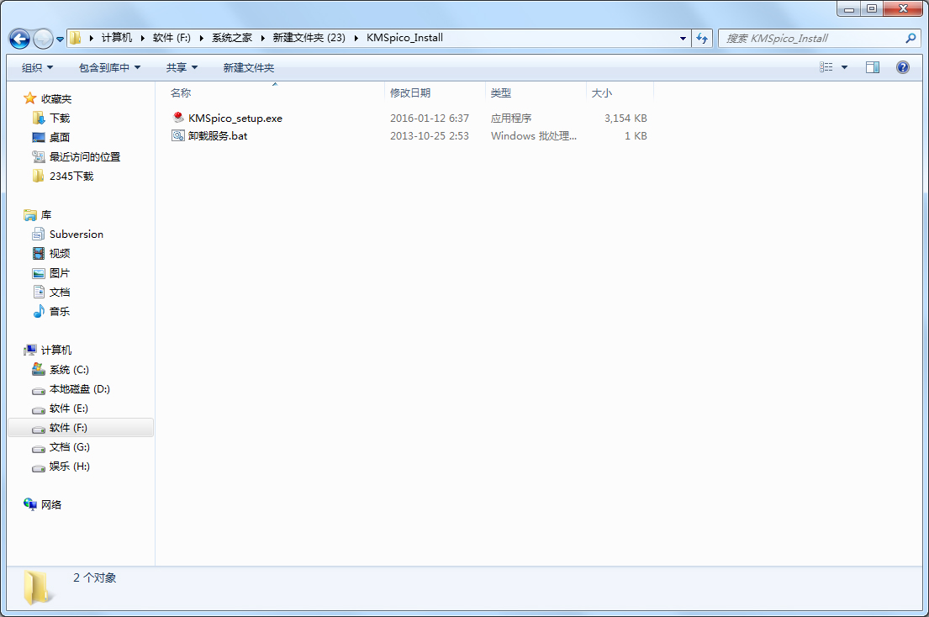
Task: Click the 卸载服务.bat gear icon
Action: coord(177,135)
